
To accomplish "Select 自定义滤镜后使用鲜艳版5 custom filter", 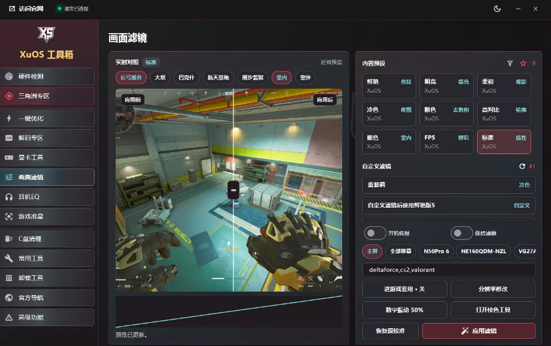I will tap(449, 205).
